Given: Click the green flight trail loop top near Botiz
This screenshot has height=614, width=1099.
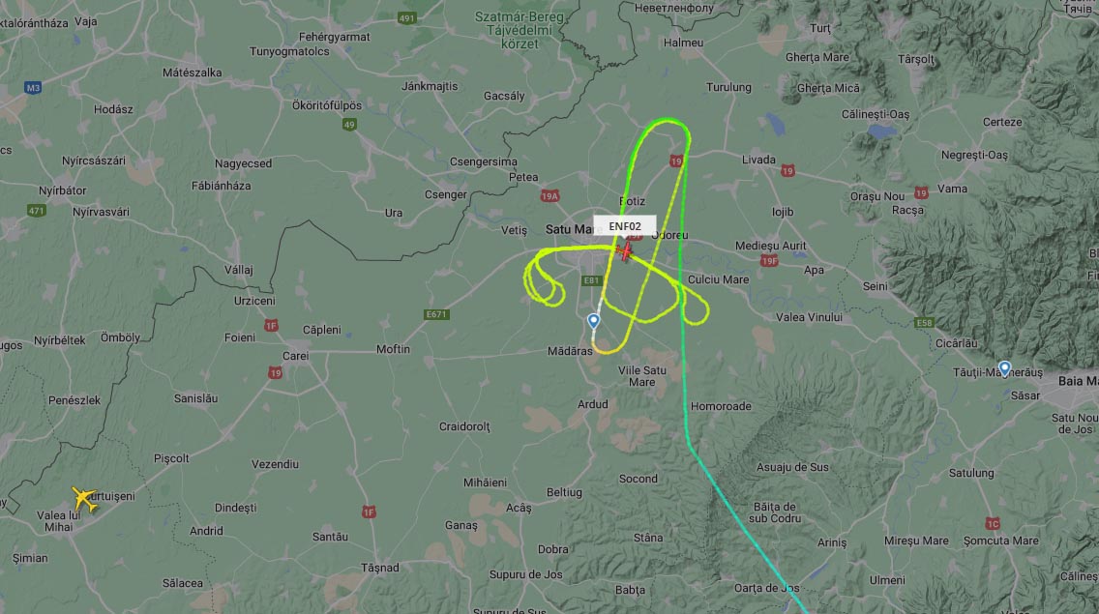Looking at the screenshot, I should click(668, 121).
